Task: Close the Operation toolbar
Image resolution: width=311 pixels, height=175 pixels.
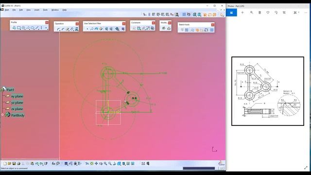Action: (x=77, y=24)
